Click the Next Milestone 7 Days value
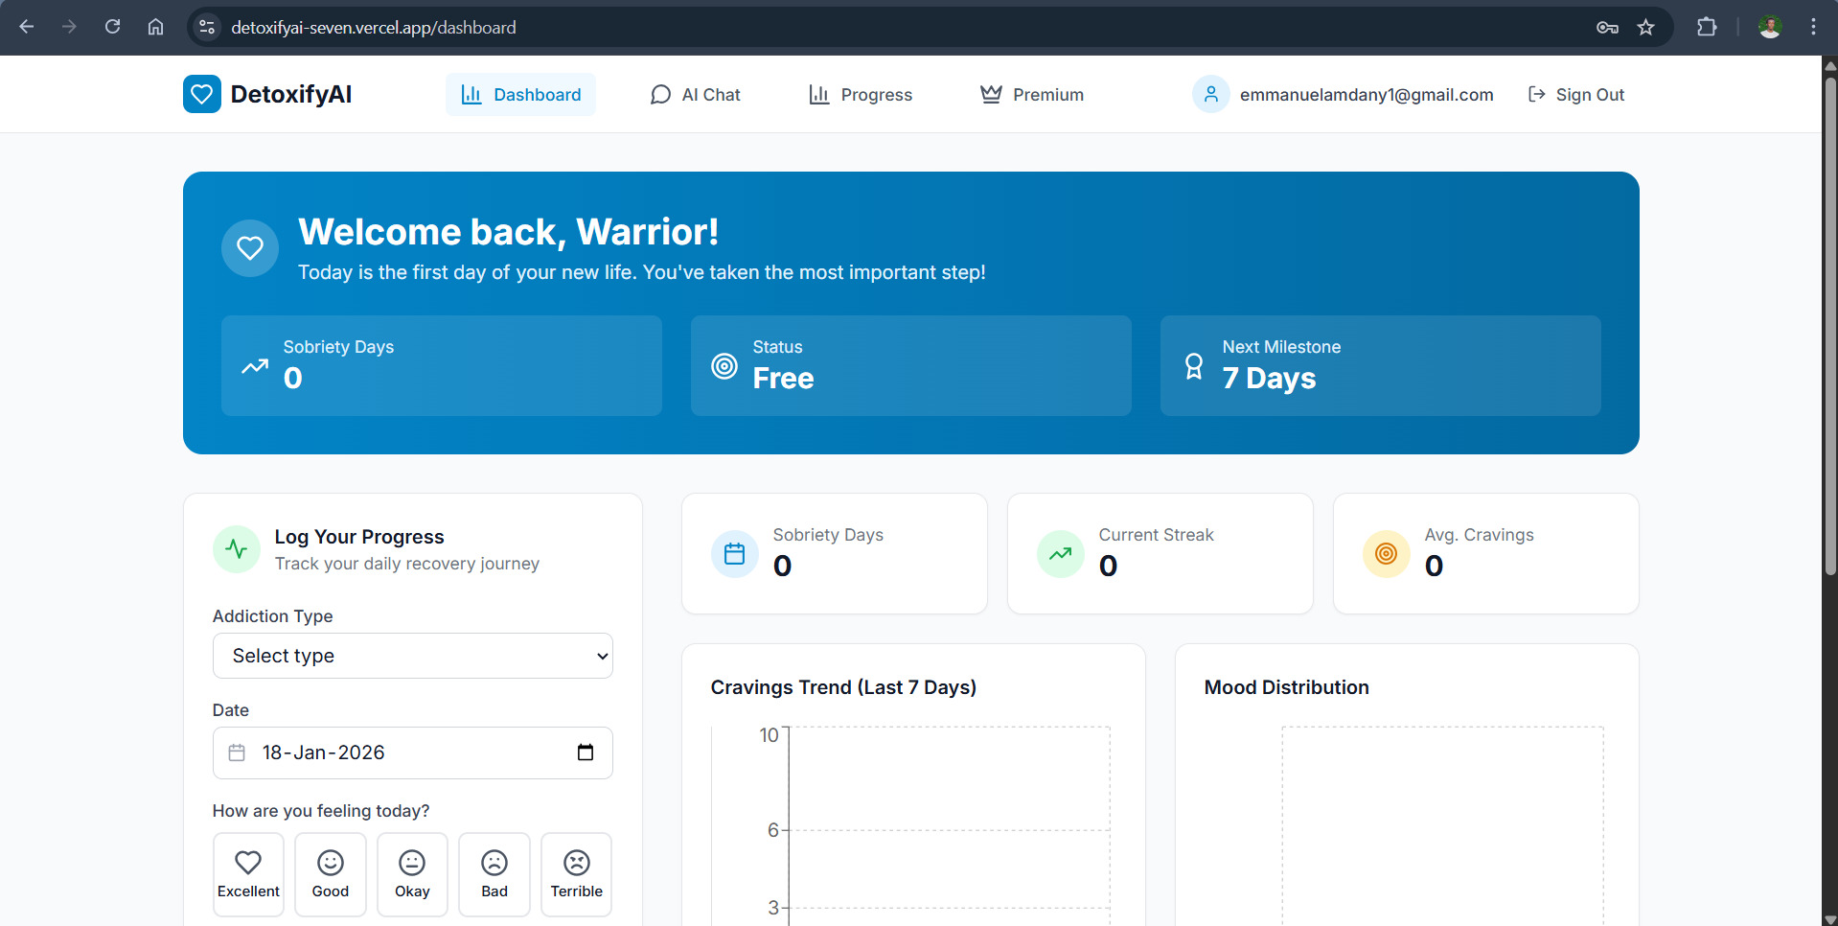Screen dimensions: 1838x926 point(1269,379)
